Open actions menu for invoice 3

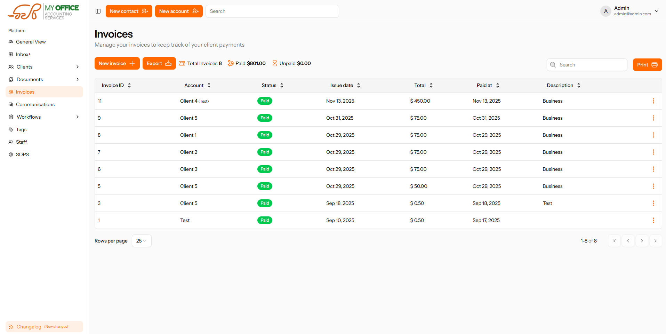653,203
